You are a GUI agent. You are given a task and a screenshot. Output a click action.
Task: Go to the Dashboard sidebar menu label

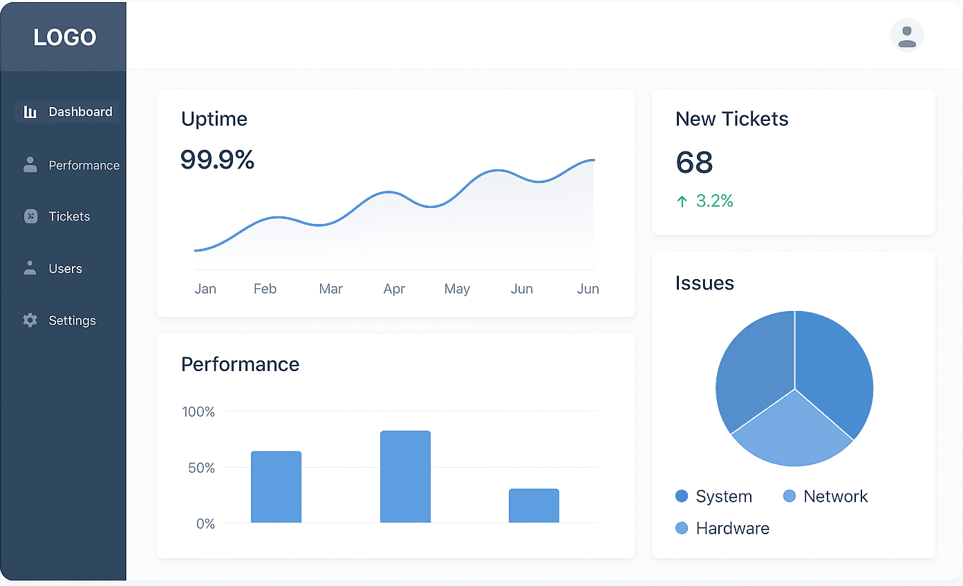pyautogui.click(x=80, y=112)
